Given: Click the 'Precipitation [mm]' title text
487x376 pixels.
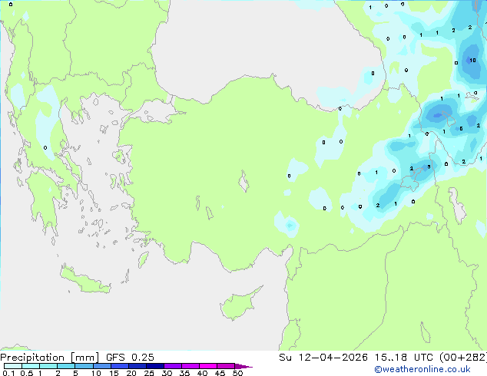Looking at the screenshot, I should pyautogui.click(x=50, y=358).
